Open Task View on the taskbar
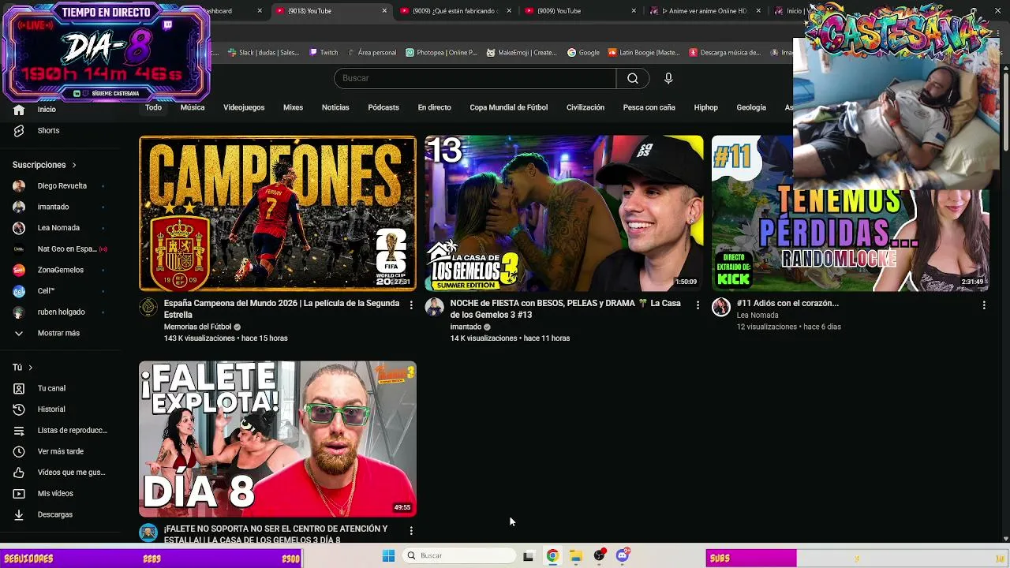Image resolution: width=1010 pixels, height=568 pixels. pyautogui.click(x=528, y=556)
